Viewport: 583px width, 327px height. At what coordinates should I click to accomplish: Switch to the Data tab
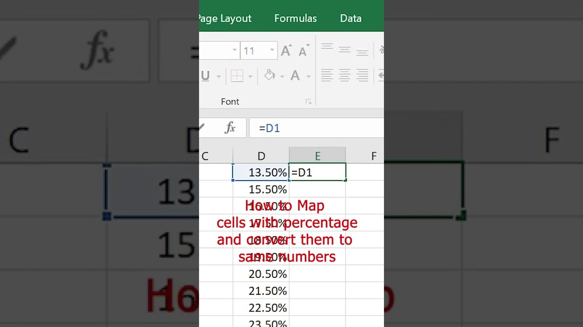pyautogui.click(x=351, y=19)
